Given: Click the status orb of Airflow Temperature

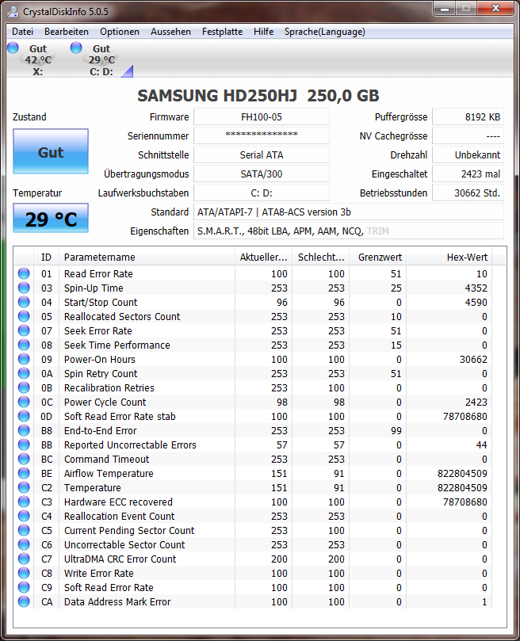Looking at the screenshot, I should (x=24, y=473).
